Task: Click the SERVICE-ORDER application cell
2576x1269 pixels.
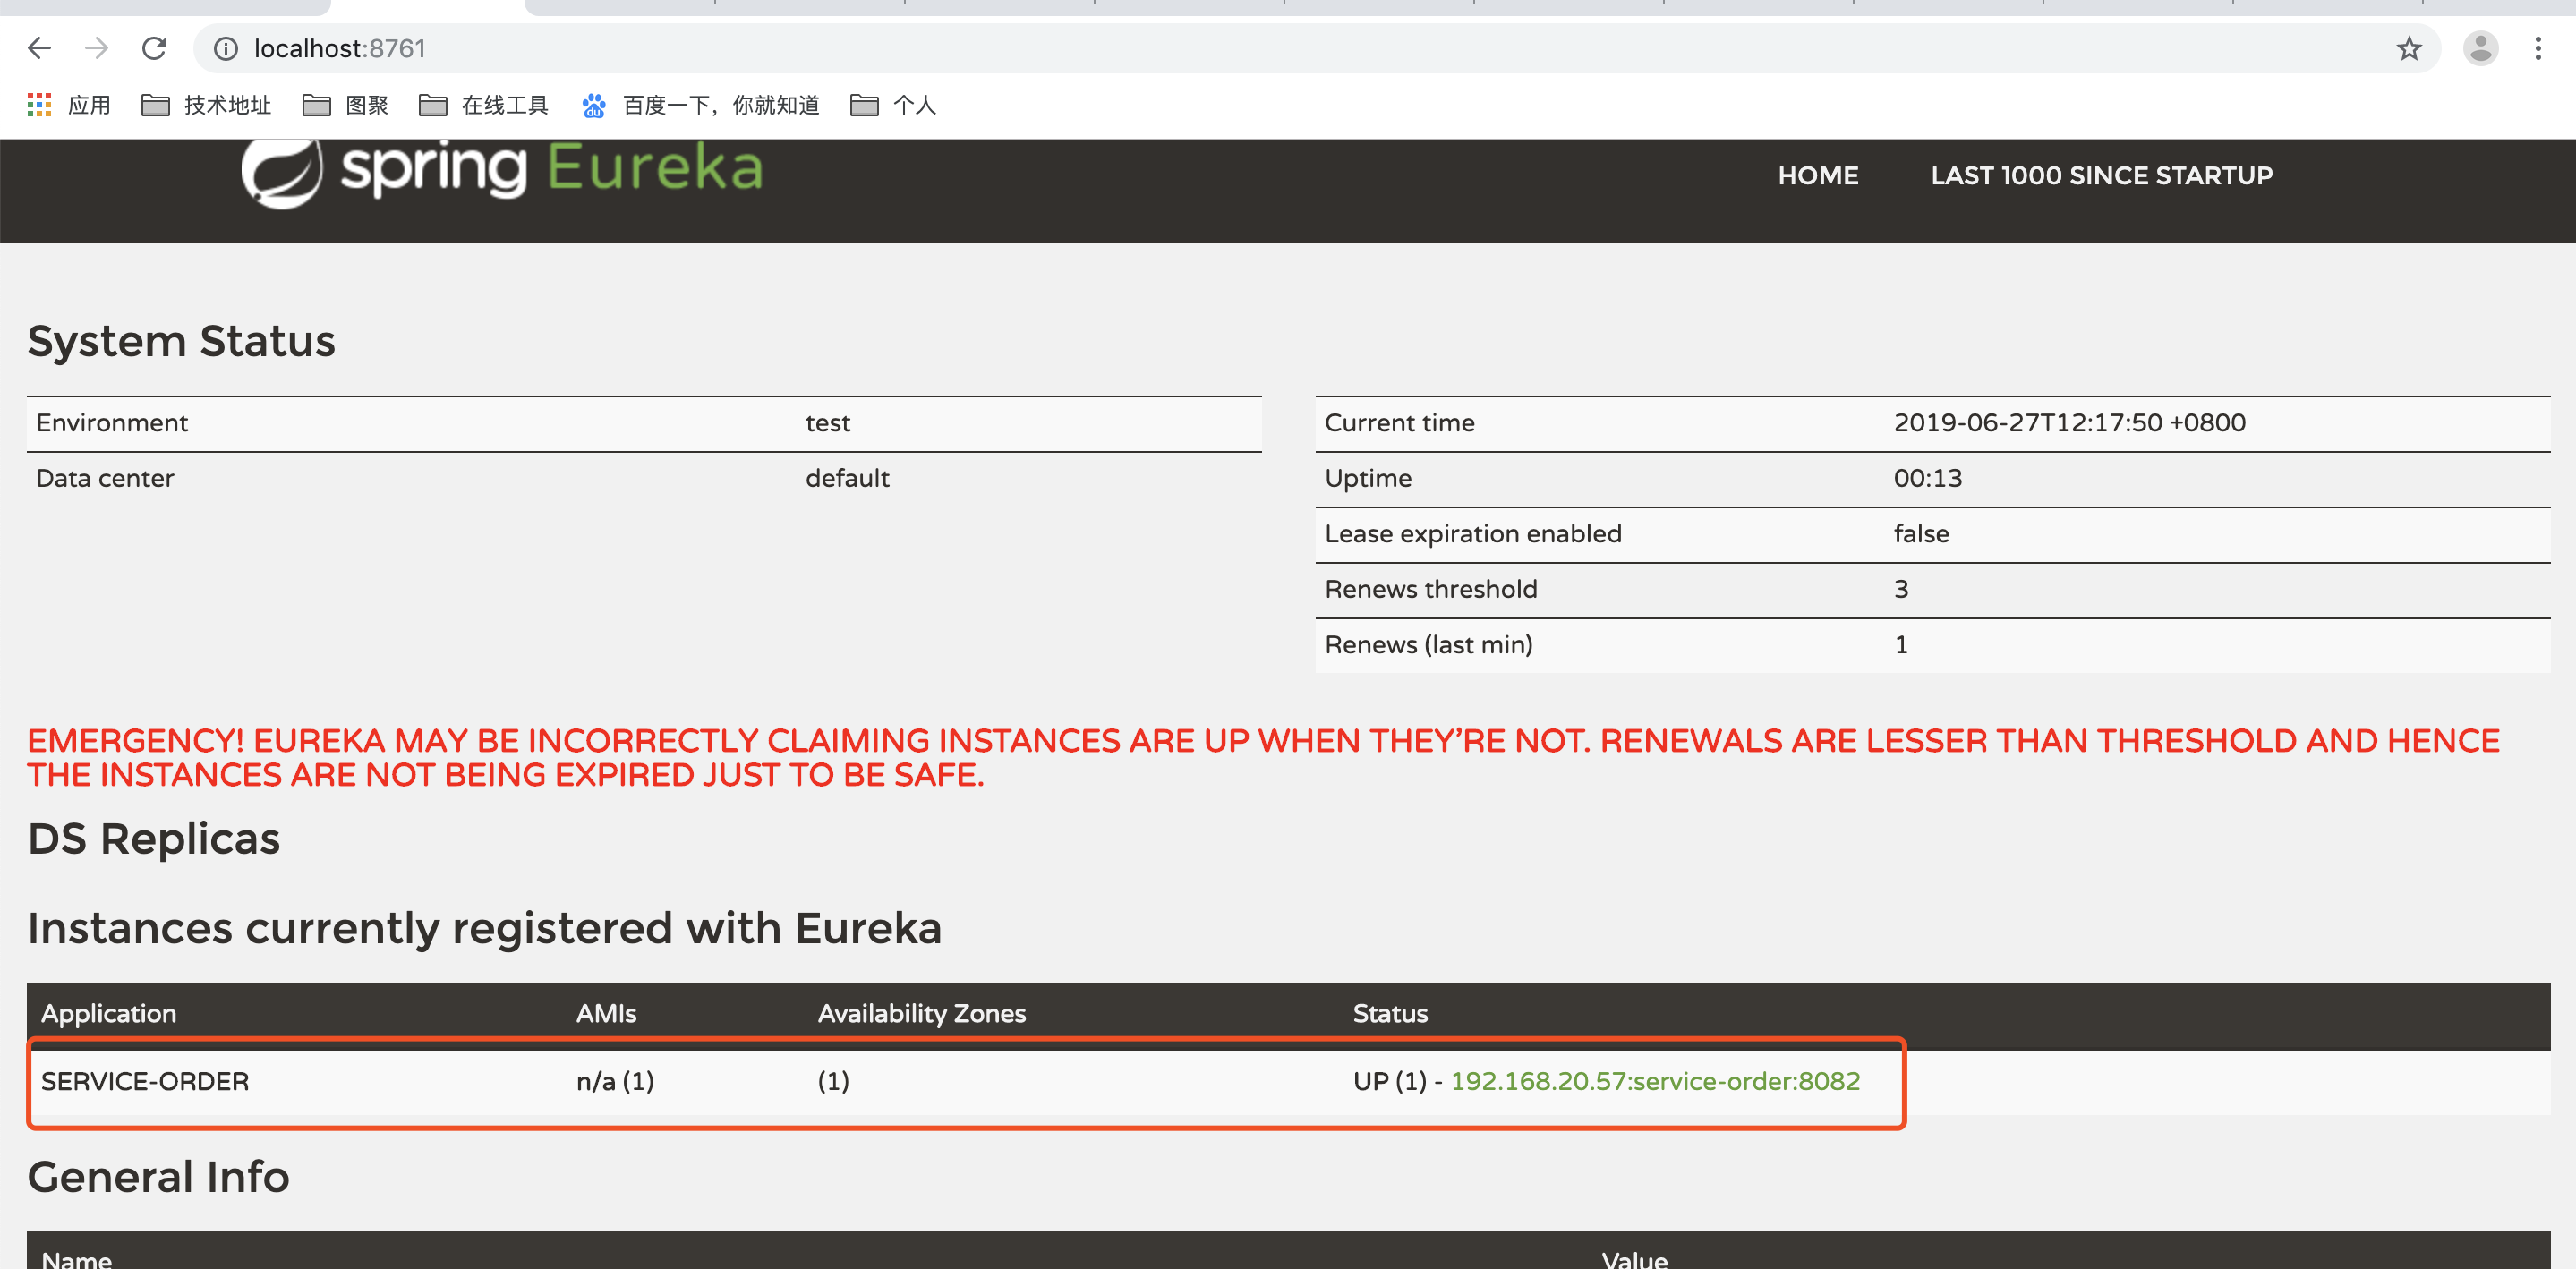Action: pyautogui.click(x=145, y=1081)
